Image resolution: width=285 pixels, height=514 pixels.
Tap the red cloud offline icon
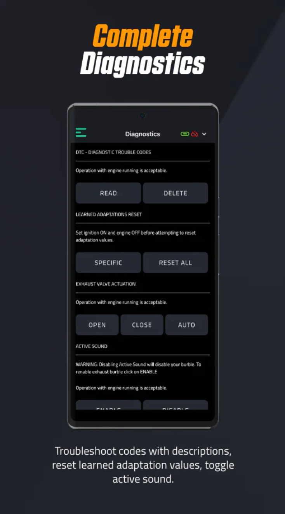point(195,134)
